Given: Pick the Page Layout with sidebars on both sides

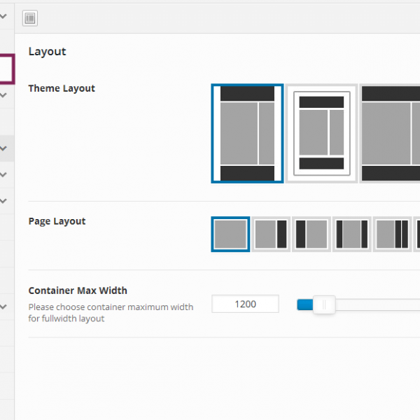Looking at the screenshot, I should (x=352, y=234).
